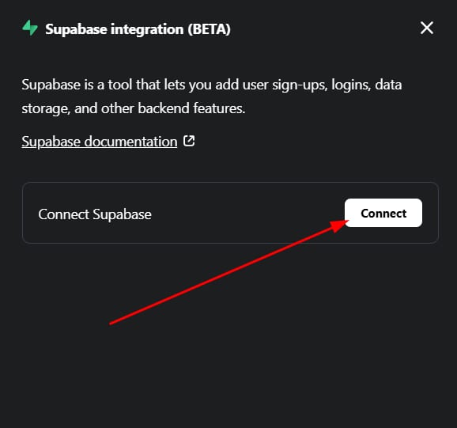Click the white Connect button
The height and width of the screenshot is (428, 457).
coord(383,213)
